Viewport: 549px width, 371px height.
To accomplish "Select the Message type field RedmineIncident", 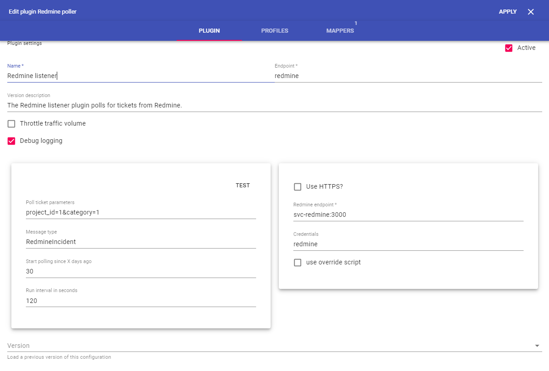I will 141,242.
